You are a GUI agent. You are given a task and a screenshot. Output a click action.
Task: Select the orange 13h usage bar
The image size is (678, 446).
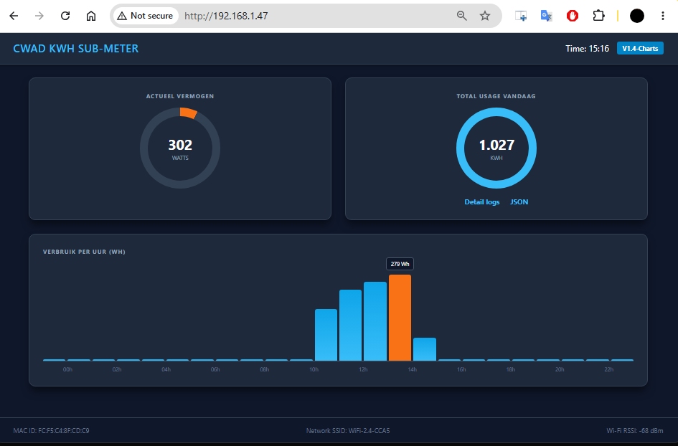(x=400, y=318)
